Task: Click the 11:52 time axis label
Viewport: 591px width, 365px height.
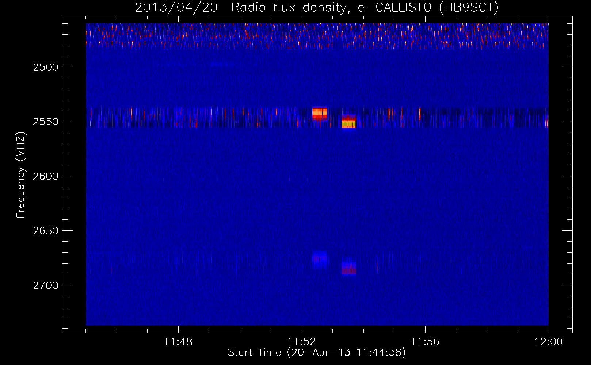Action: click(302, 342)
